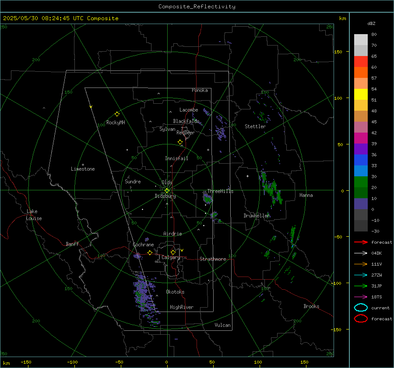Click the Airdrie city label
Viewport: 394px width, 368px height.
point(172,234)
